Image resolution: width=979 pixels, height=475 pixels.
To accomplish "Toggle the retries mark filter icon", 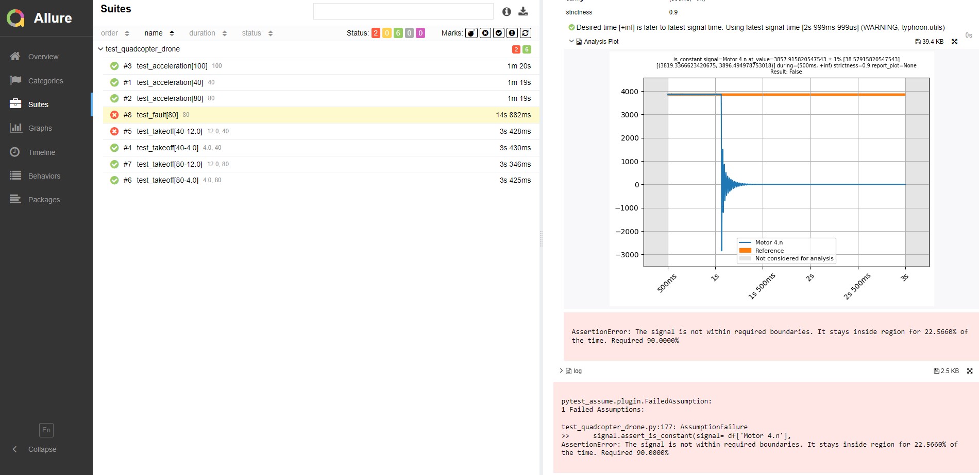I will click(x=525, y=33).
